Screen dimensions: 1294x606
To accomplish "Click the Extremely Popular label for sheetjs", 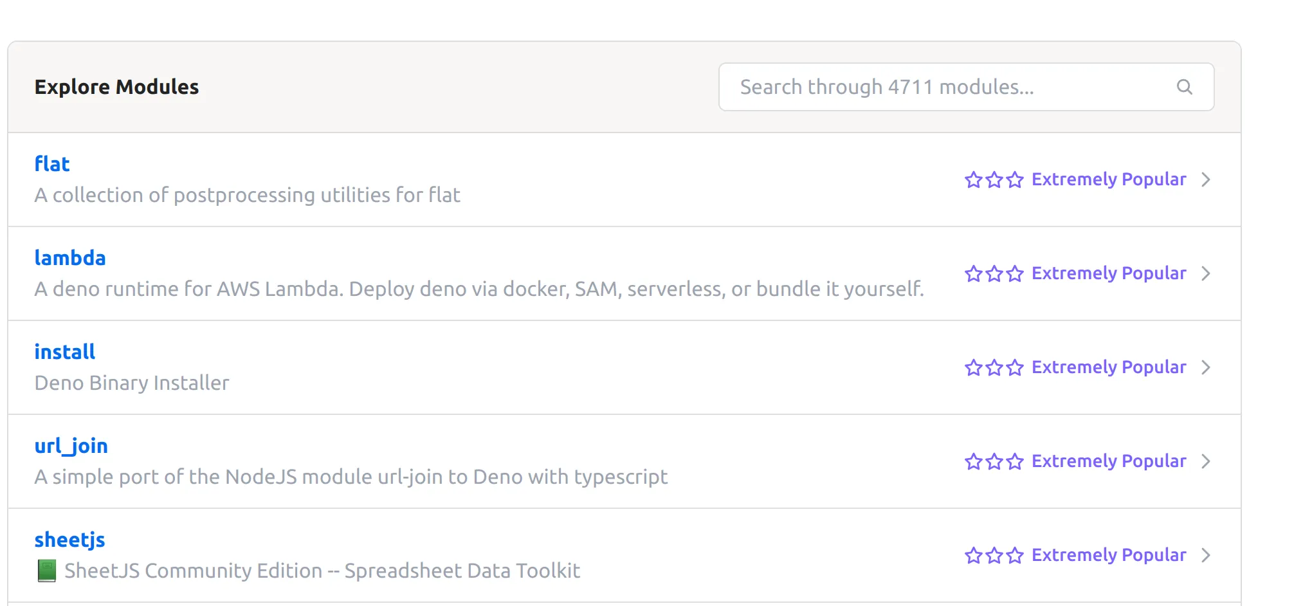I will pos(1109,555).
